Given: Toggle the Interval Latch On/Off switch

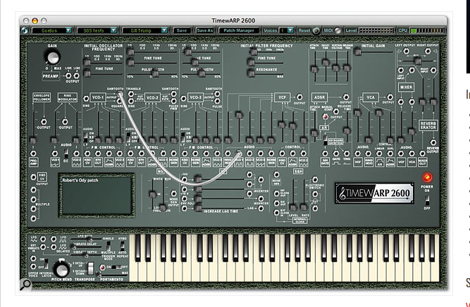Looking at the screenshot, I should point(47,263).
